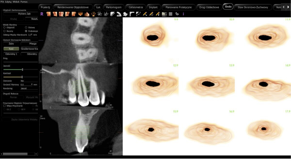The height and width of the screenshot is (163, 291).
Task: Click the left panel horizontal scrollbar
Action: pos(15,154)
